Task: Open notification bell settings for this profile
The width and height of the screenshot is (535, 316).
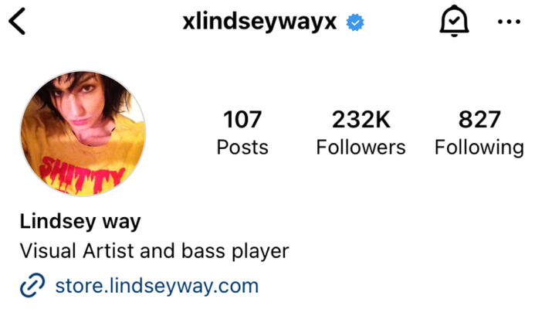Action: pyautogui.click(x=454, y=21)
